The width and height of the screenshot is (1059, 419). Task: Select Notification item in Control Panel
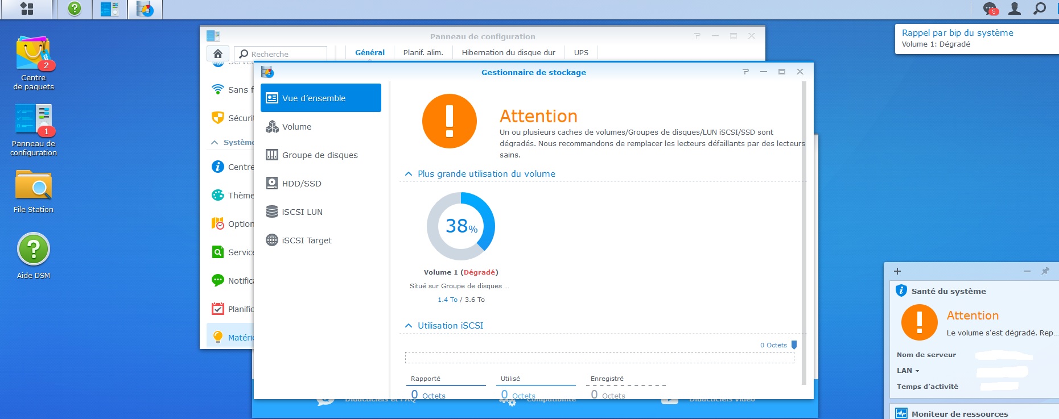click(231, 281)
